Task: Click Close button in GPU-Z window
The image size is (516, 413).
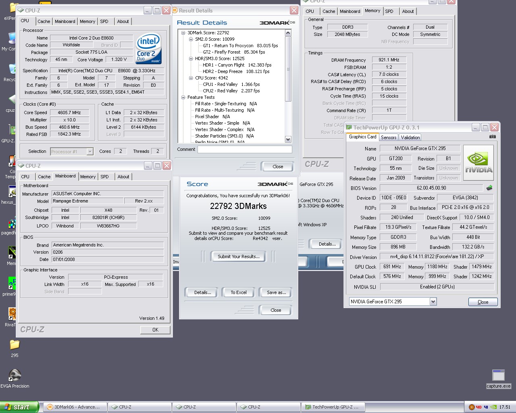Action: [483, 302]
